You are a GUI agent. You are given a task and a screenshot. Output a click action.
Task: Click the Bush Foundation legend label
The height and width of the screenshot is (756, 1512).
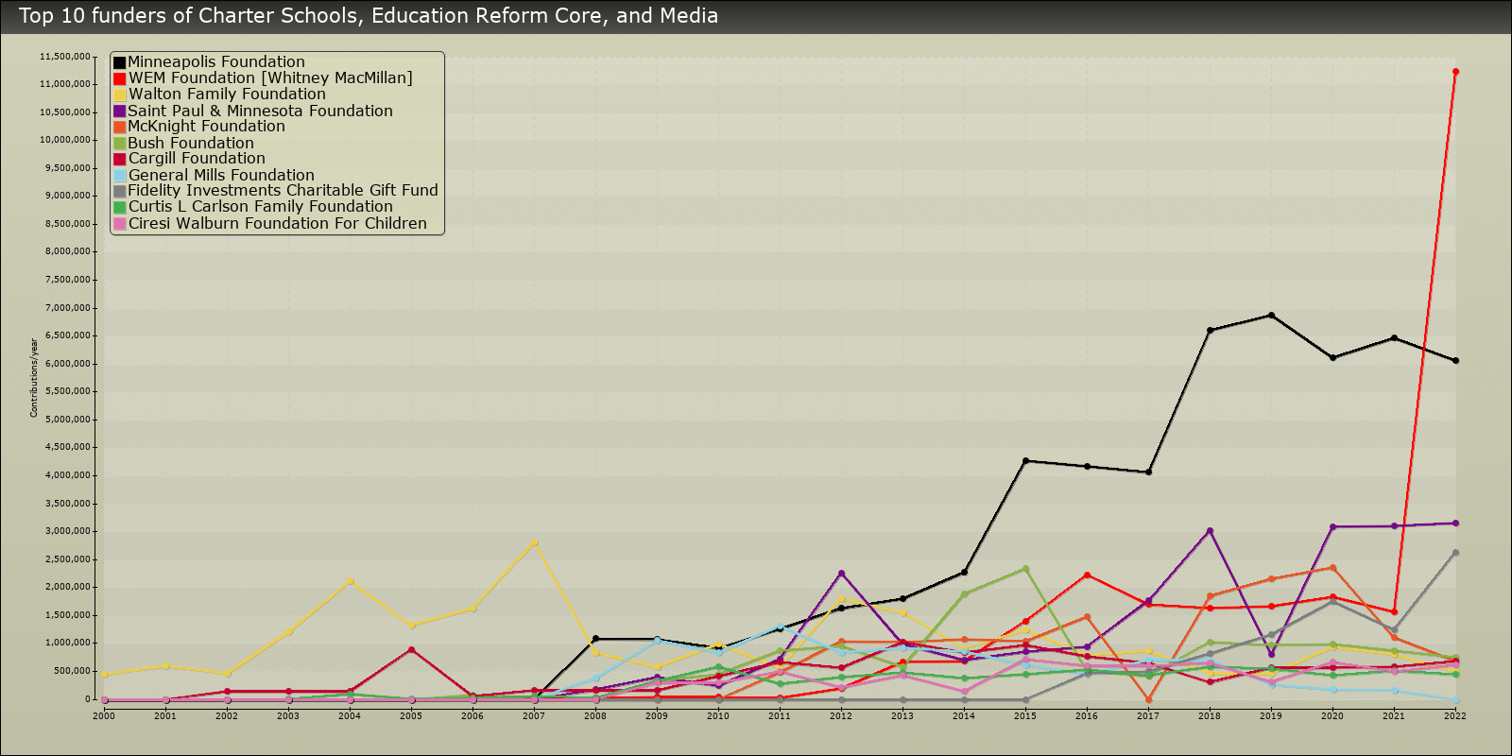pos(191,144)
